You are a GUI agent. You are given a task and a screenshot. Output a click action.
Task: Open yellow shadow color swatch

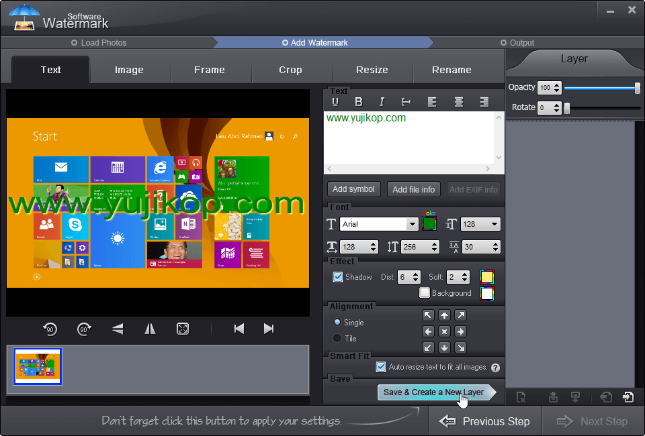tap(486, 277)
